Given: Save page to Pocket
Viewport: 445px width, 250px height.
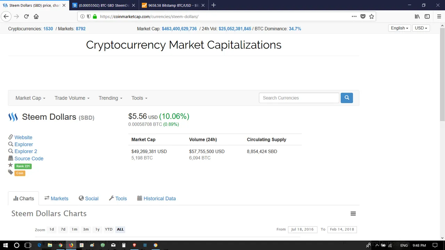Looking at the screenshot, I should (x=363, y=16).
